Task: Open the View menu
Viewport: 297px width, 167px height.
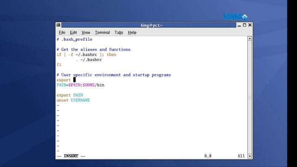Action: [x=85, y=32]
